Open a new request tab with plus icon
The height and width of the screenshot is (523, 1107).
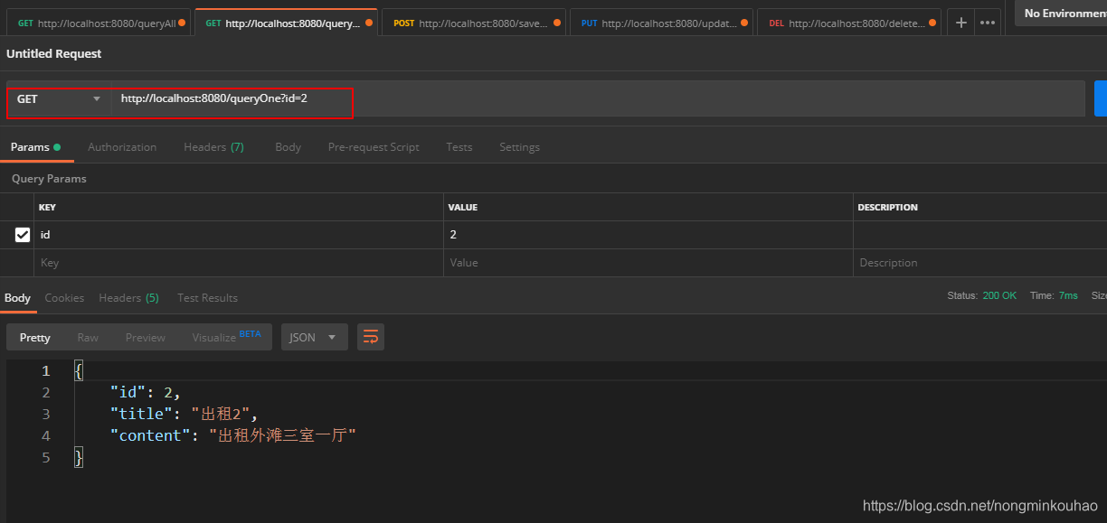coord(960,23)
